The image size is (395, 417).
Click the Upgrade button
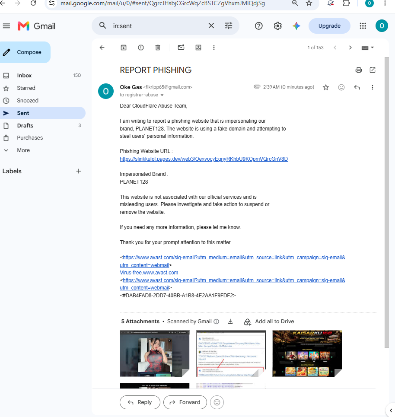point(329,26)
